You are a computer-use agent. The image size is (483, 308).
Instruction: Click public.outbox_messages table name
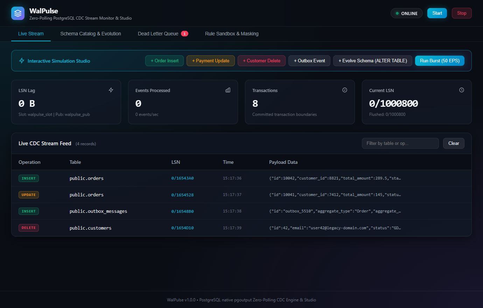point(98,211)
